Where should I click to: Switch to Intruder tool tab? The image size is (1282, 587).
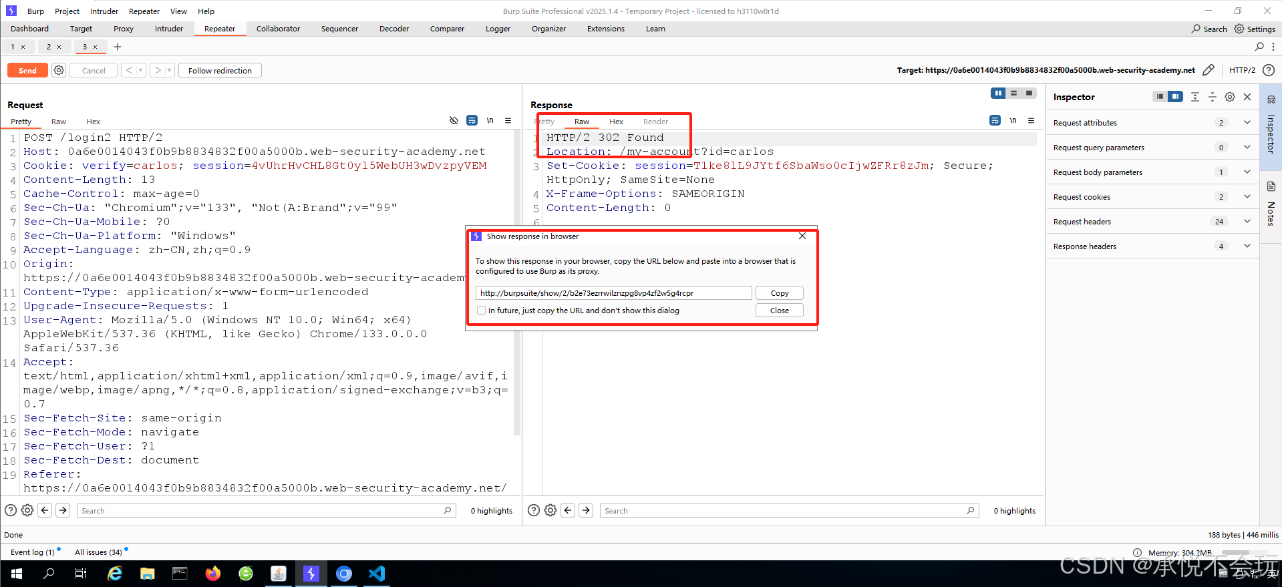[x=169, y=29]
